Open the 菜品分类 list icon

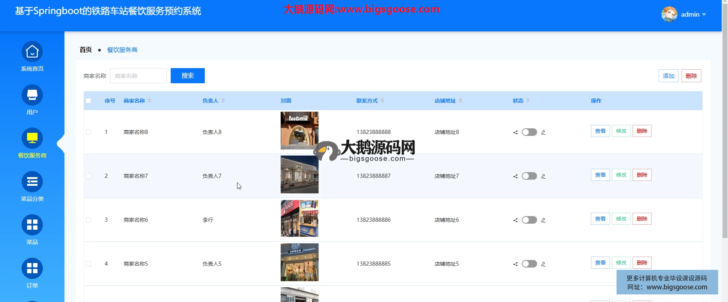(32, 182)
